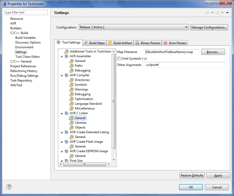This screenshot has width=234, height=196.
Task: Collapse the AVR C Linker node
Action: pyautogui.click(x=62, y=113)
